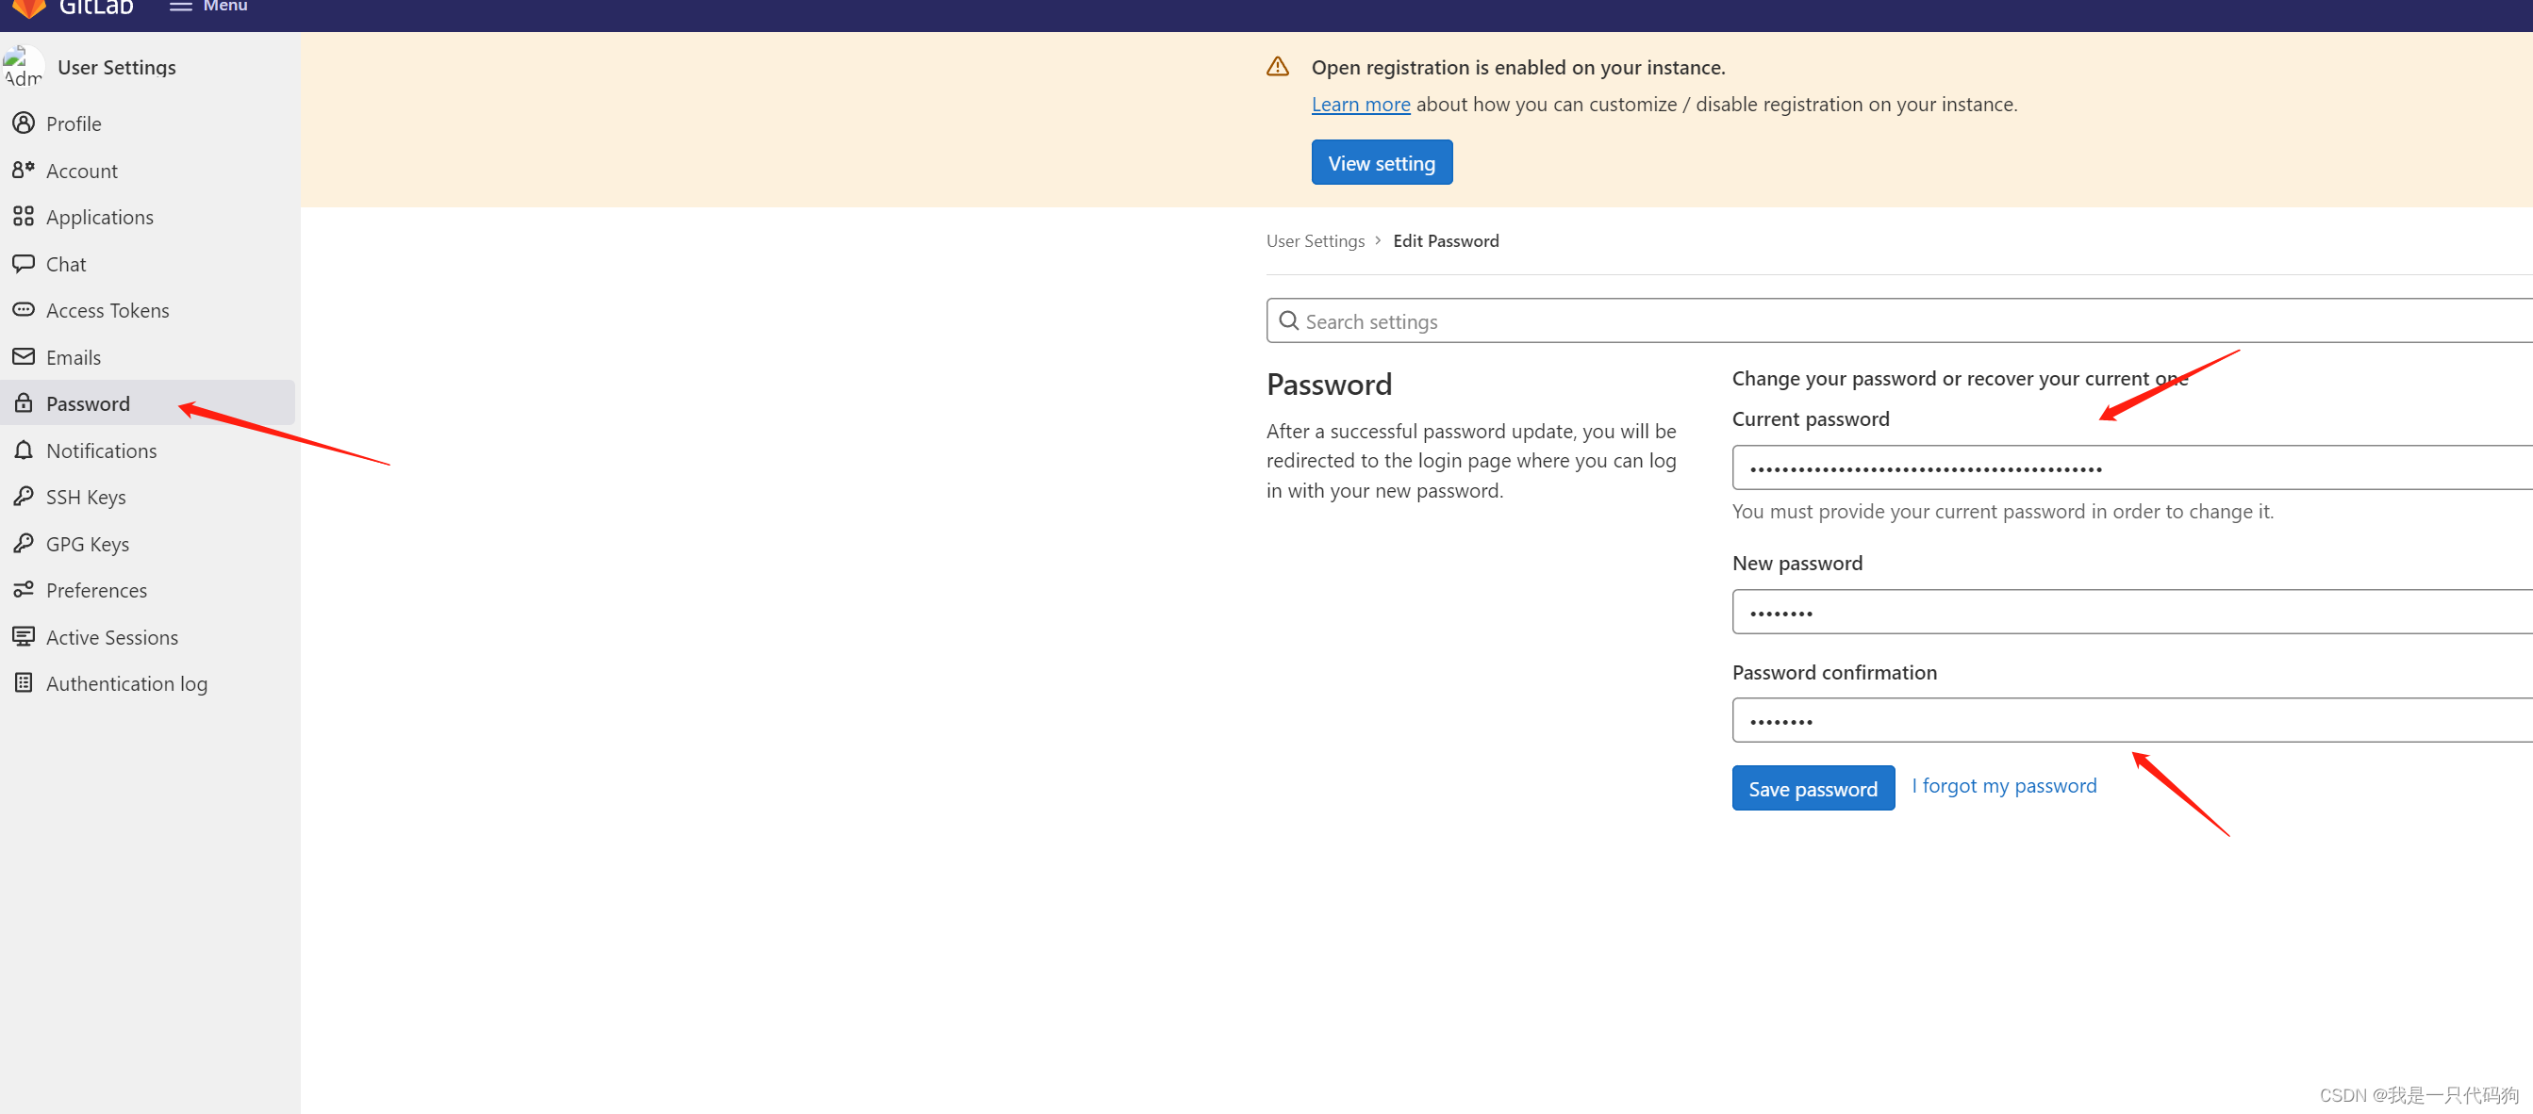Open the Preferences settings icon
Image resolution: width=2533 pixels, height=1114 pixels.
pyautogui.click(x=24, y=589)
